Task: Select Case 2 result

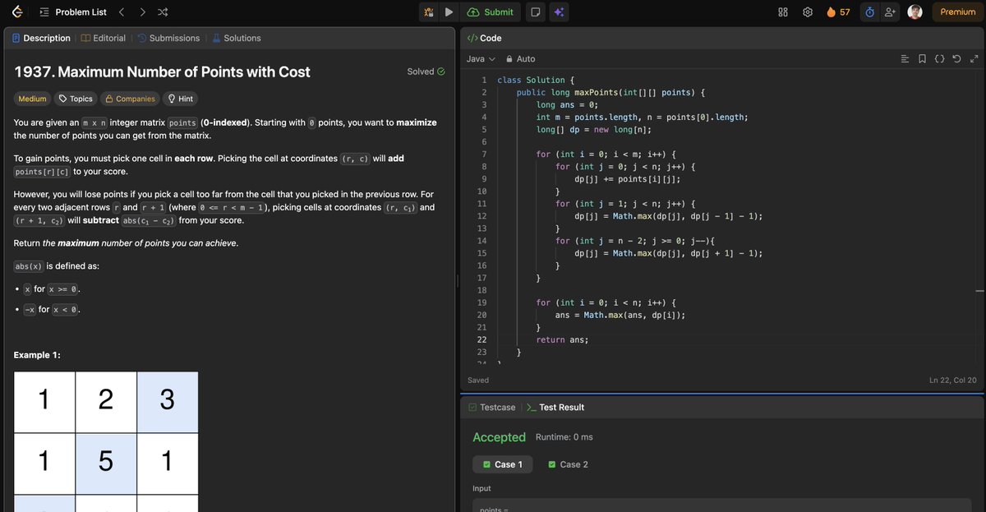Action: click(568, 464)
